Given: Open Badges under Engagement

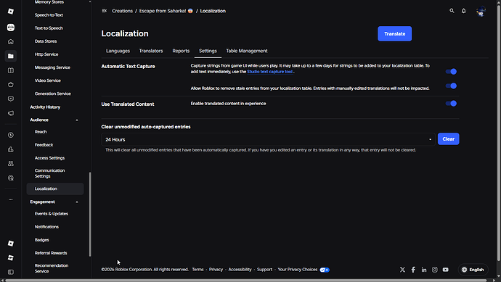Looking at the screenshot, I should [x=42, y=240].
